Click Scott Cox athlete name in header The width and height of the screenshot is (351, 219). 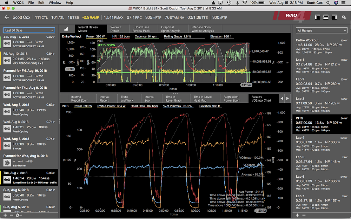tap(21, 17)
